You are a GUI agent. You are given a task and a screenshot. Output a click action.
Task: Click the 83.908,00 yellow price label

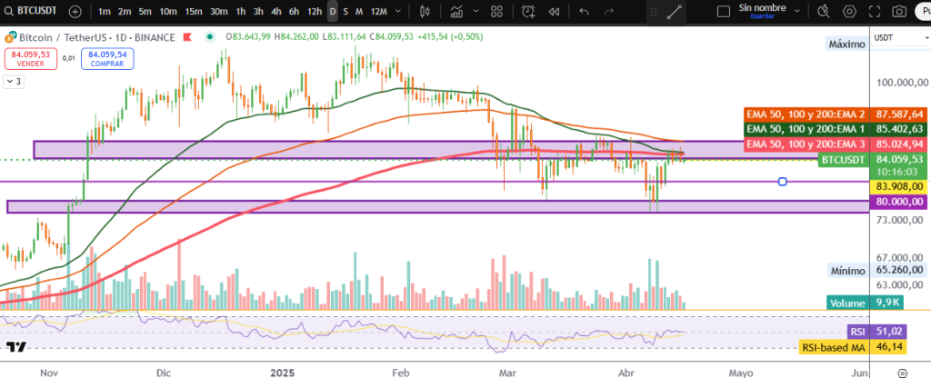pos(898,186)
